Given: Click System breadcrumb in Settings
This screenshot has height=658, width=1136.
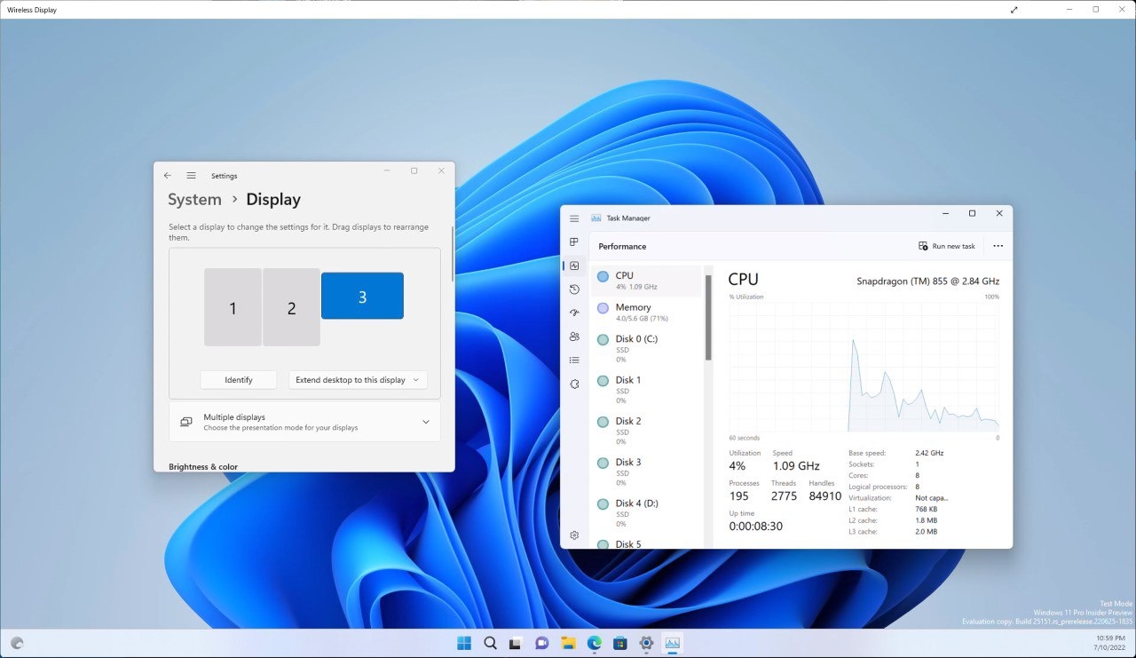Looking at the screenshot, I should tap(194, 200).
